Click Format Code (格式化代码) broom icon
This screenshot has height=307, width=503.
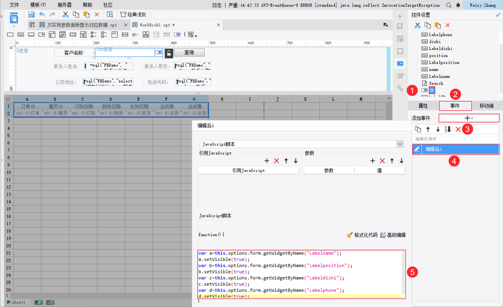coord(350,235)
